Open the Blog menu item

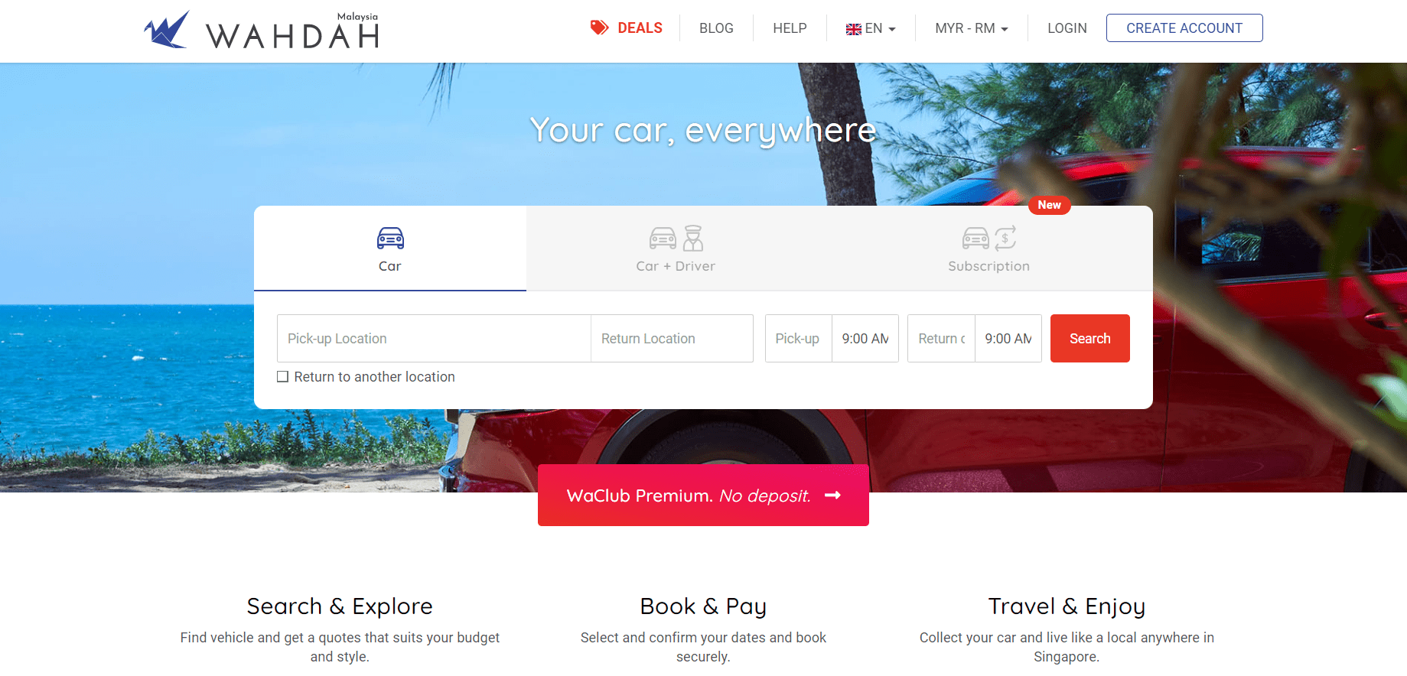716,28
